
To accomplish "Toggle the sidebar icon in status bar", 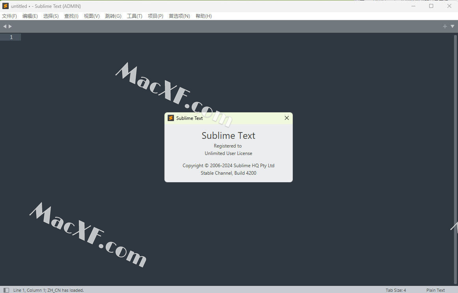I will (x=6, y=290).
